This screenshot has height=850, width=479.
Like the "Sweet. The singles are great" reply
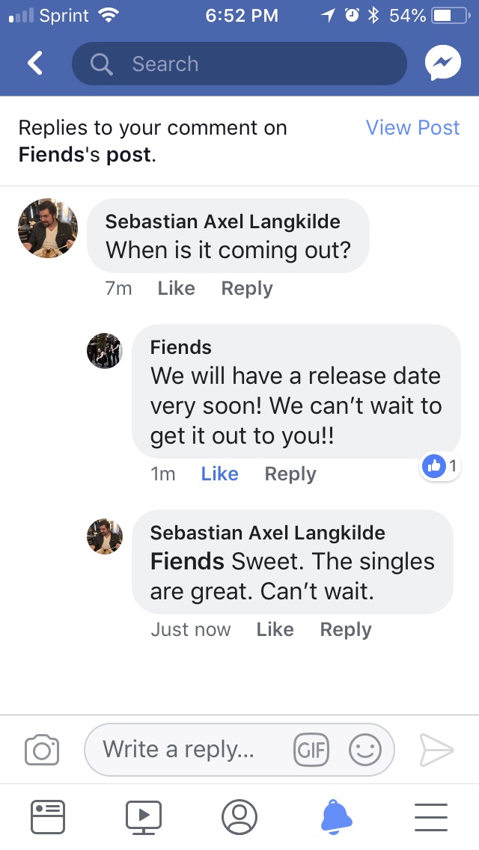pos(275,630)
